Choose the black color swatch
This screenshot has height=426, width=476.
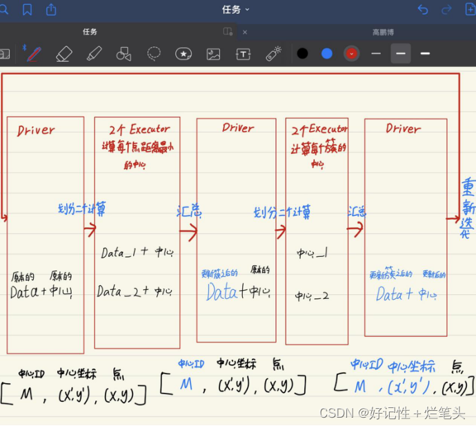302,53
